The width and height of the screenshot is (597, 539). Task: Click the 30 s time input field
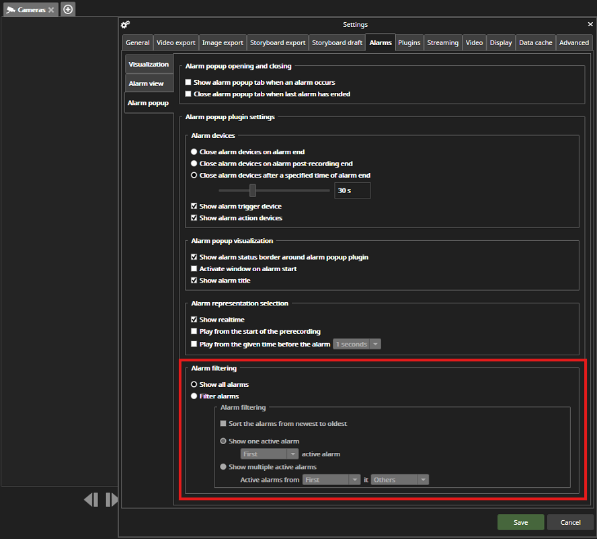tap(352, 190)
